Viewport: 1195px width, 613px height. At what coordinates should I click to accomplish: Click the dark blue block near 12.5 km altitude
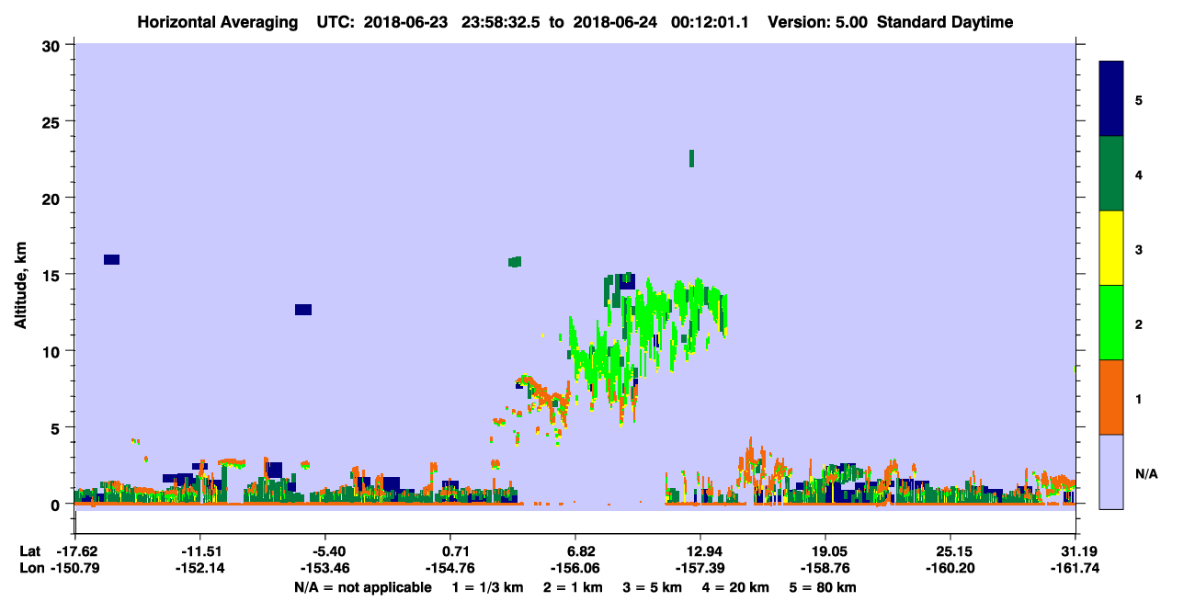[x=303, y=310]
